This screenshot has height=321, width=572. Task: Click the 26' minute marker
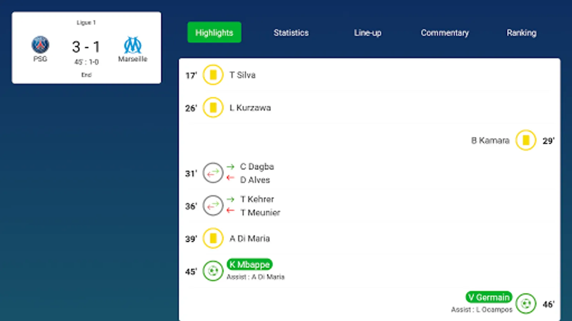[191, 108]
